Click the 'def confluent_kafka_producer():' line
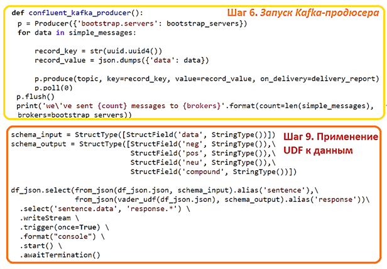387x269 pixels. [77, 13]
